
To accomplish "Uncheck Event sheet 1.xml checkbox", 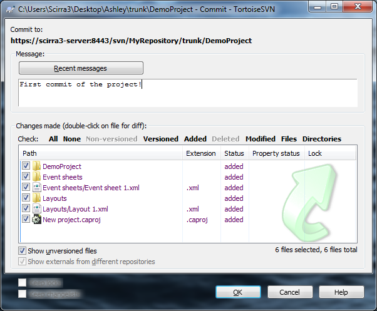I will [x=26, y=187].
